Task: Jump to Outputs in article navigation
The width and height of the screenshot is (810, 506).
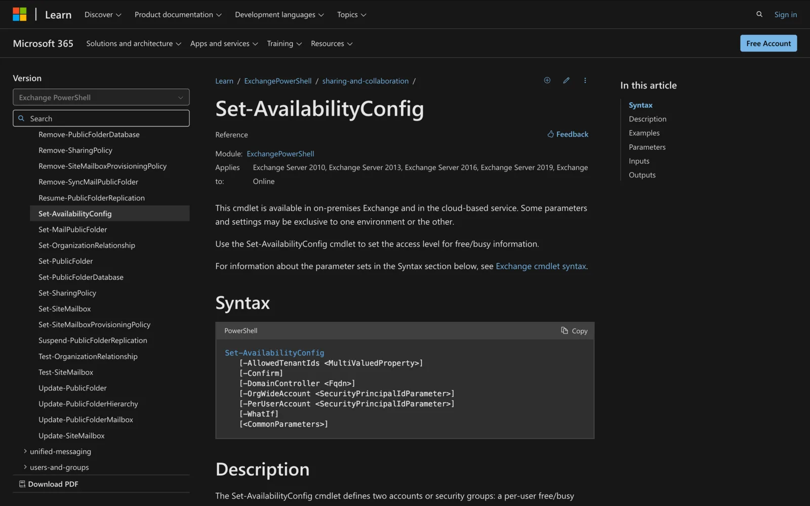Action: (x=642, y=175)
